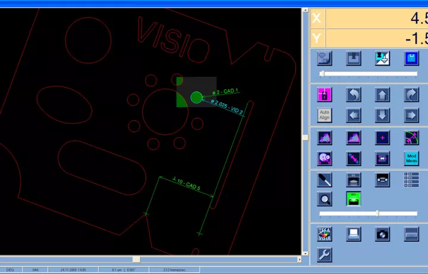The width and height of the screenshot is (428, 274).
Task: Click the camera snapshot icon
Action: [382, 234]
